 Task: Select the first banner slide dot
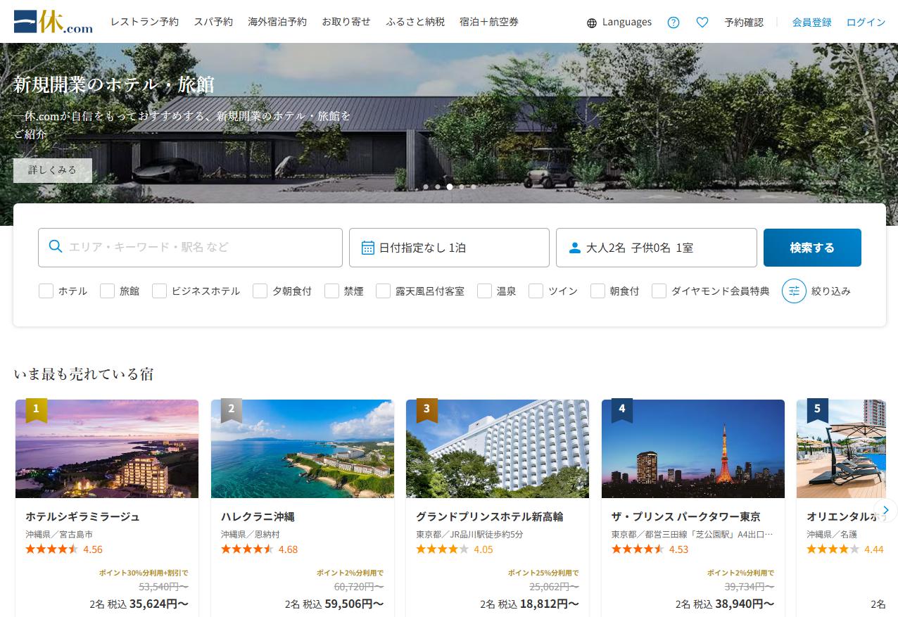tap(426, 187)
